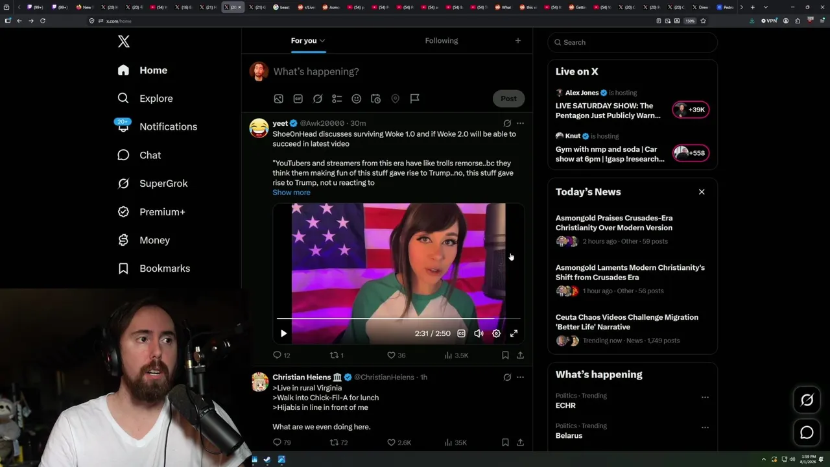Click the flag icon in the composer toolbar
This screenshot has height=467, width=830.
pyautogui.click(x=414, y=99)
